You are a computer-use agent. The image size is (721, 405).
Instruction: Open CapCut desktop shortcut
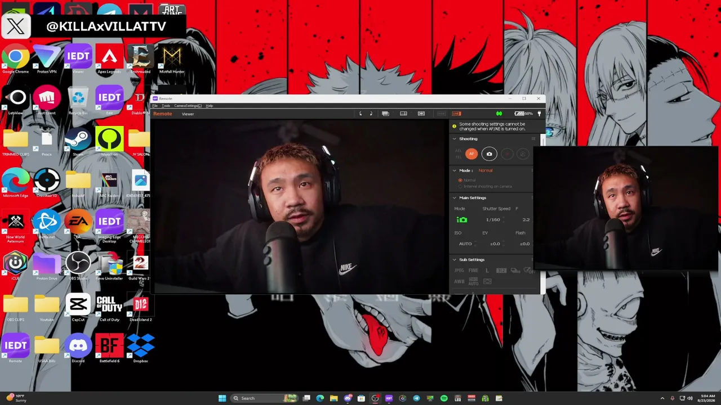(x=78, y=308)
